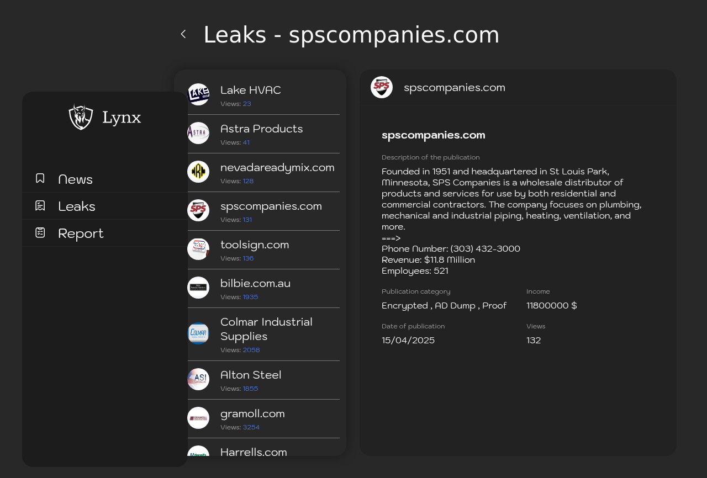Image resolution: width=707 pixels, height=478 pixels.
Task: Click the Colmar Industrial Supplies logo thumbnail
Action: 198,333
